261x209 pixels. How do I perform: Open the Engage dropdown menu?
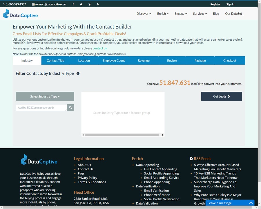[x=181, y=14]
